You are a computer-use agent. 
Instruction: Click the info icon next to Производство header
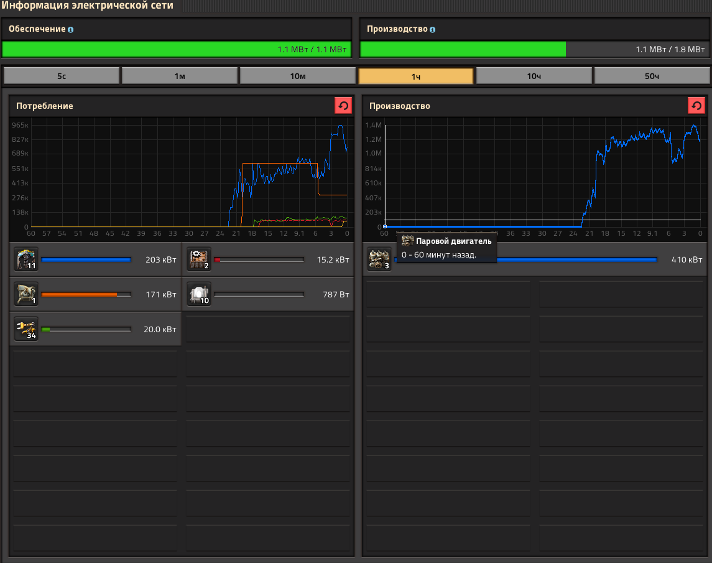click(x=432, y=29)
